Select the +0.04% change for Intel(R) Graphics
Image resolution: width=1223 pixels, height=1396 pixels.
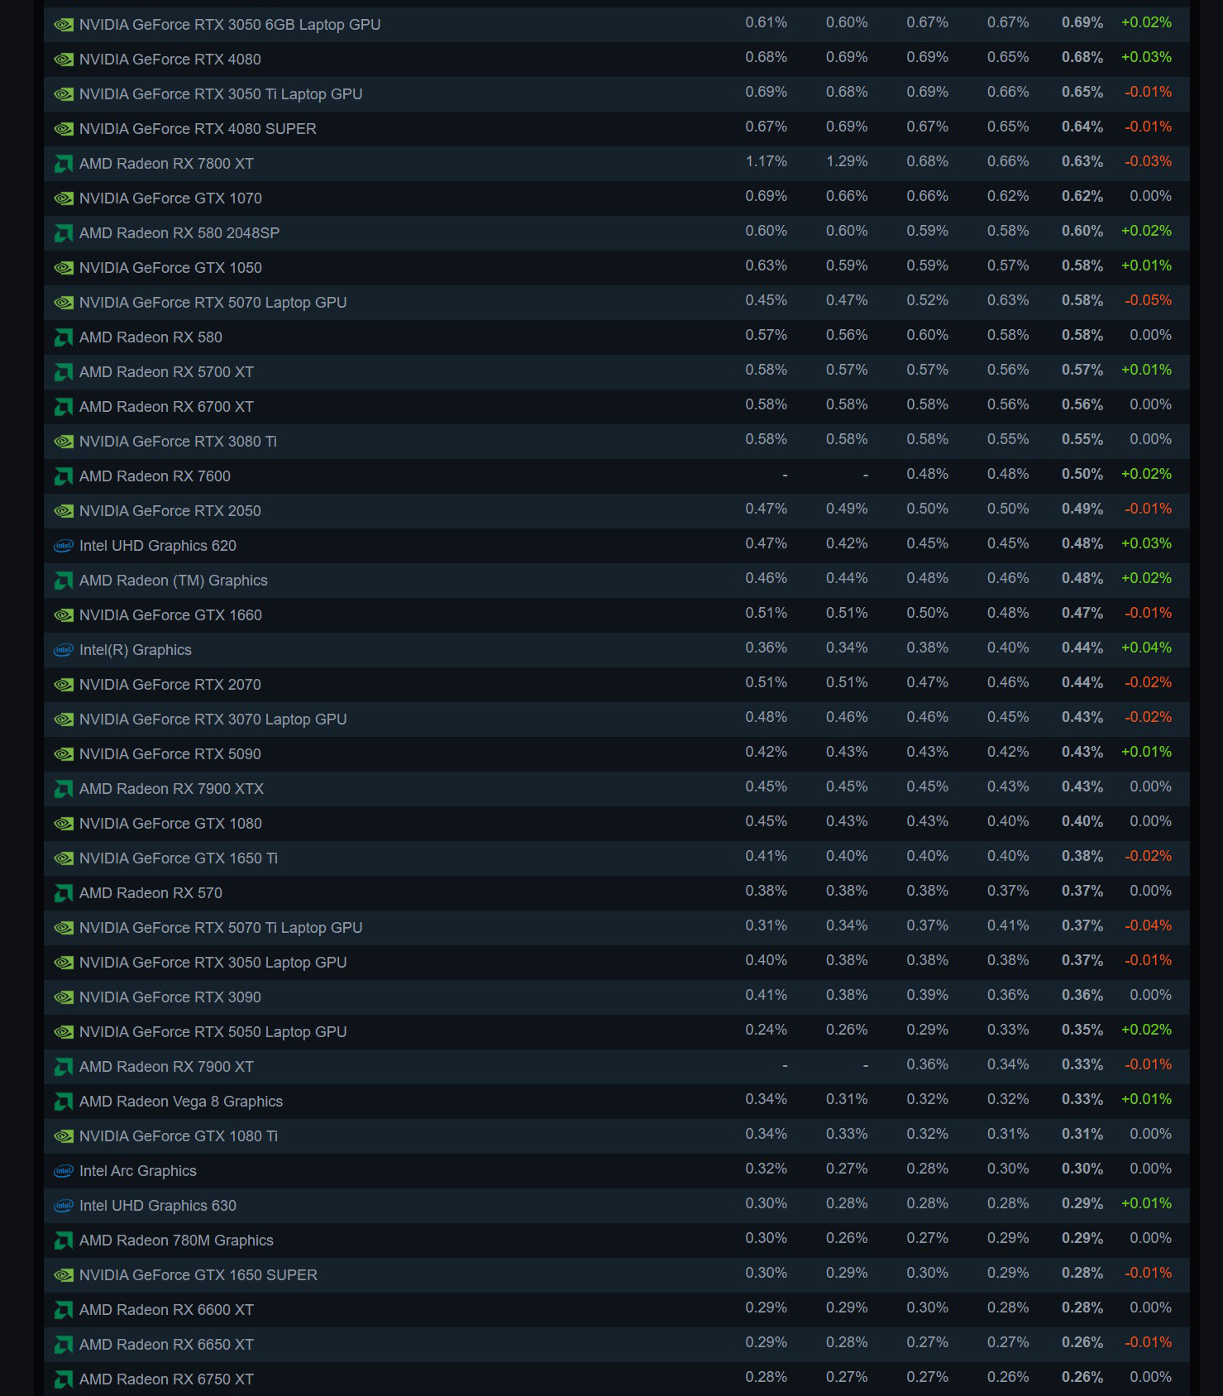1146,648
